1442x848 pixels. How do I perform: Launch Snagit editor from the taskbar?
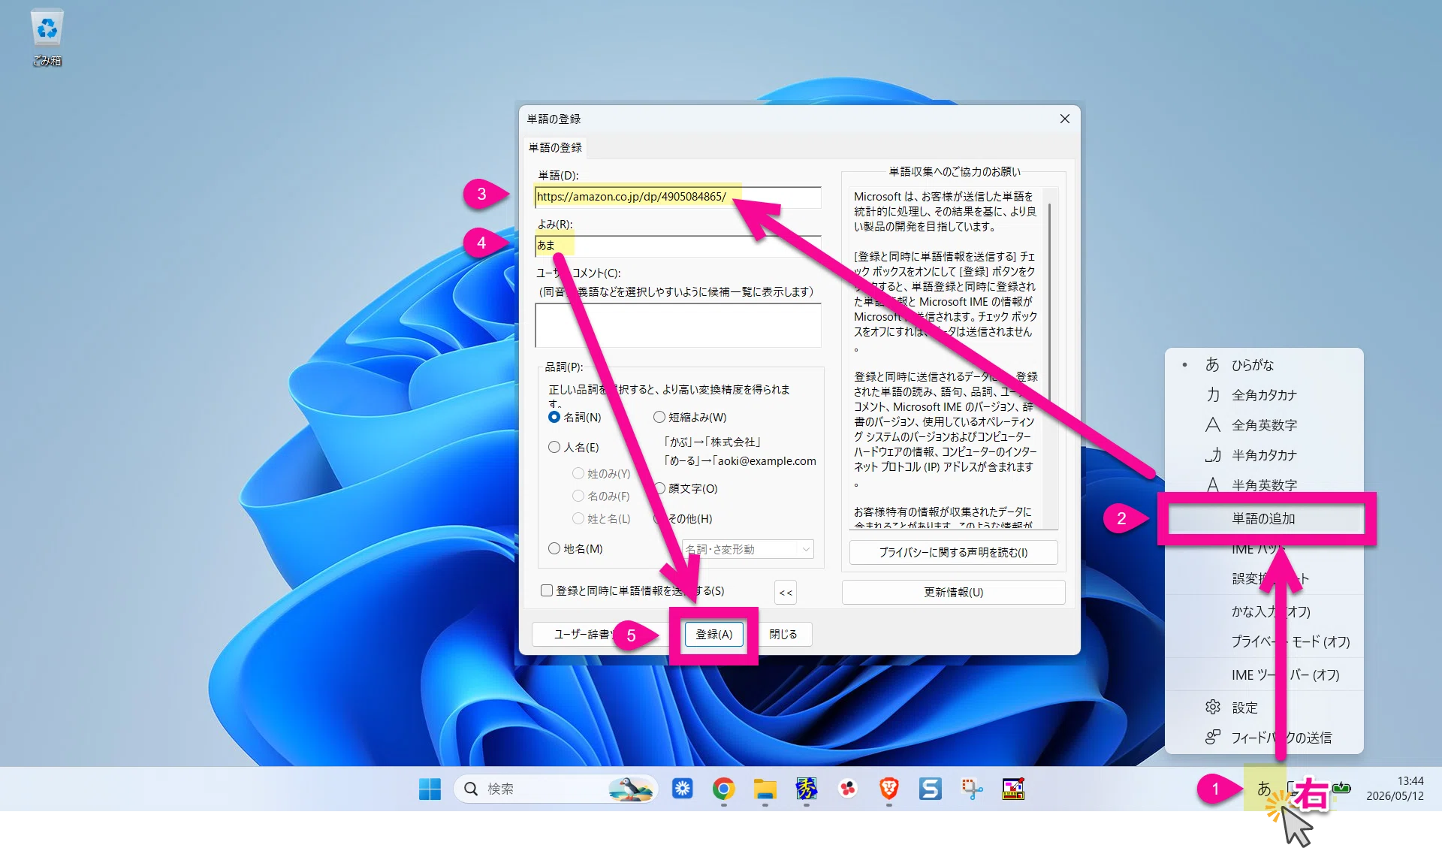930,789
